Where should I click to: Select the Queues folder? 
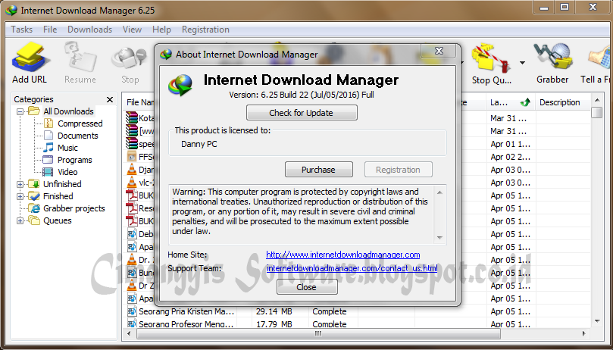[57, 220]
